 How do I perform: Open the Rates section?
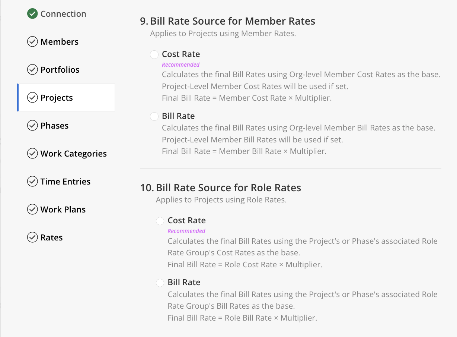click(x=52, y=237)
